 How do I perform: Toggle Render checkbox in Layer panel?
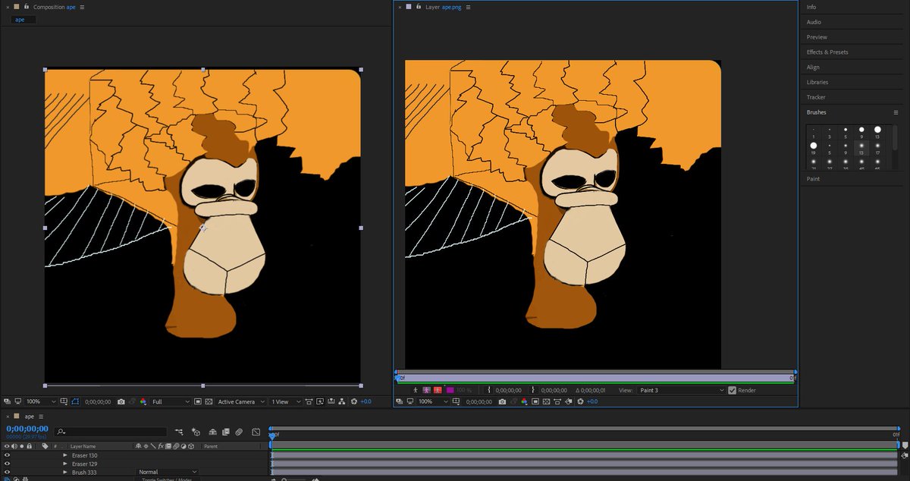[733, 390]
